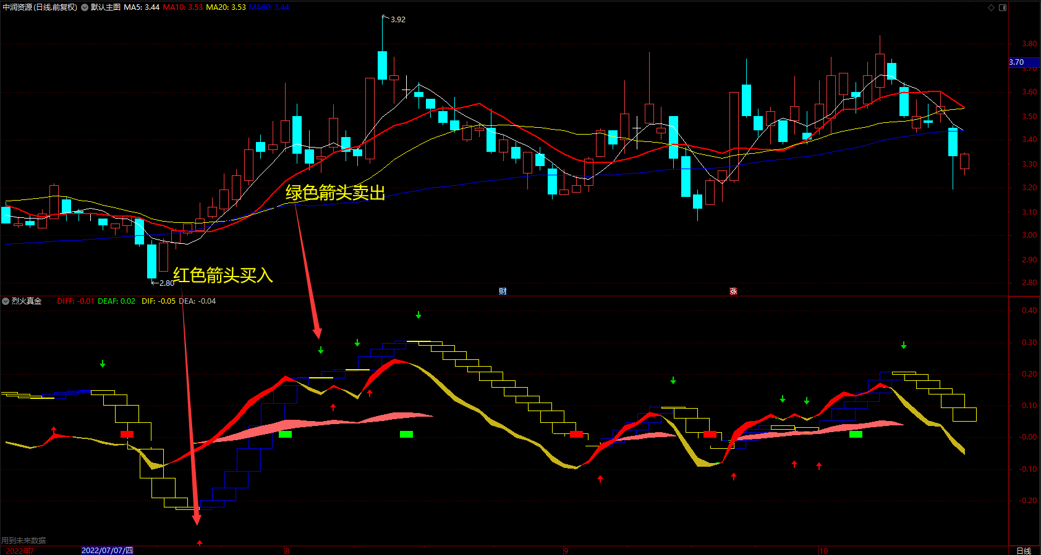Click the 2022年7 label on time axis
Viewport: 1041px width, 555px height.
(x=20, y=551)
